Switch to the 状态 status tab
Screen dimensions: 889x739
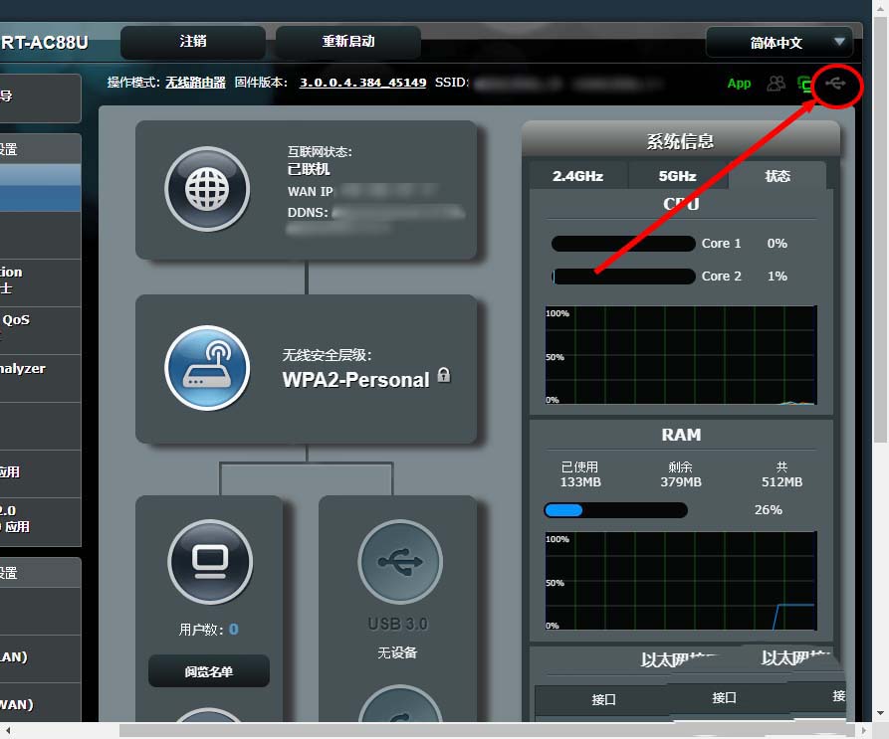(778, 176)
